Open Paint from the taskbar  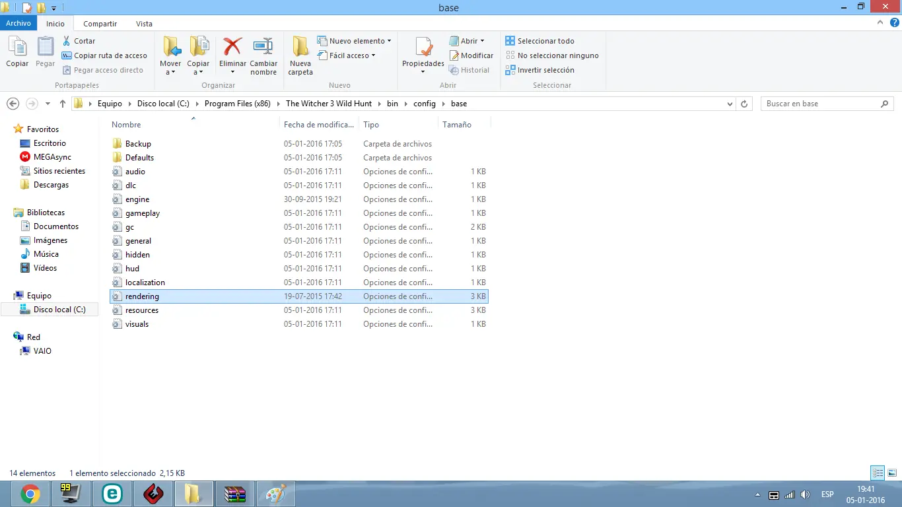(x=275, y=494)
